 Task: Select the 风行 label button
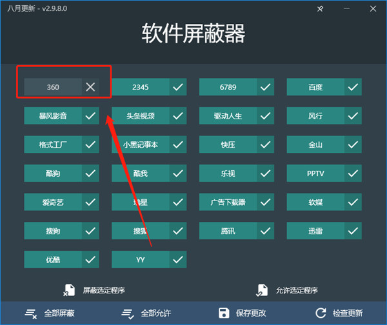pos(315,115)
